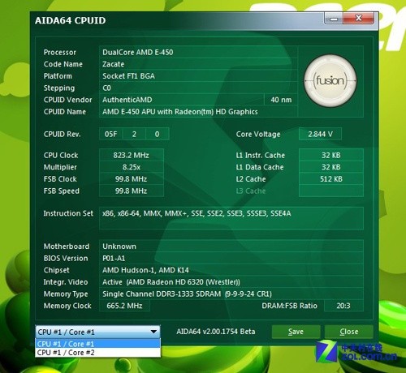Click the CPU Clock value 823.2 MHz
406x373 pixels.
[132, 155]
